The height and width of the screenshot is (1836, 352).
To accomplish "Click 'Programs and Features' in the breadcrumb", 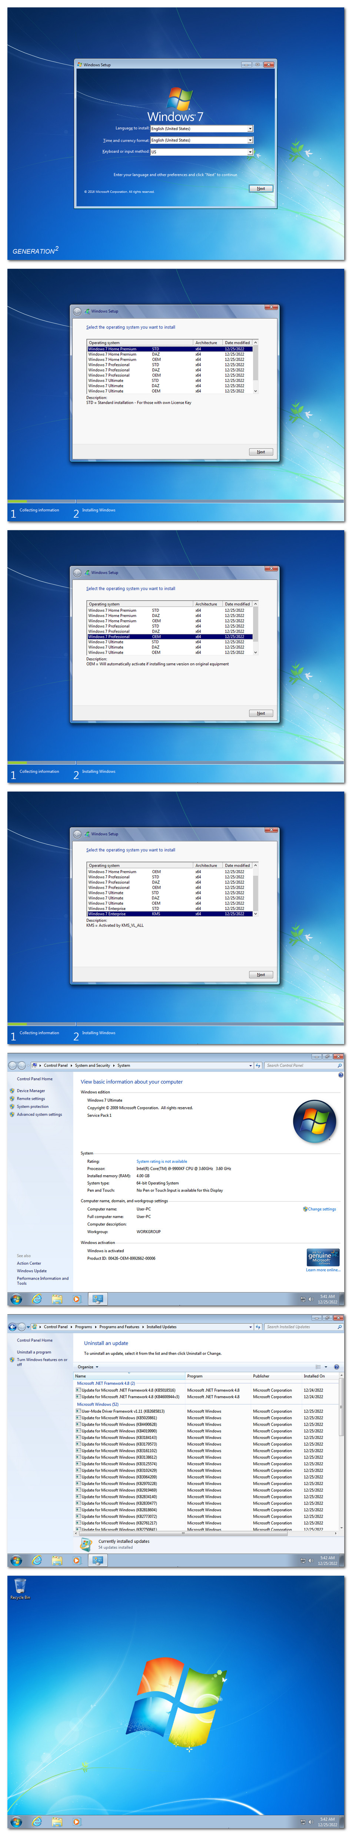I will click(x=119, y=1327).
